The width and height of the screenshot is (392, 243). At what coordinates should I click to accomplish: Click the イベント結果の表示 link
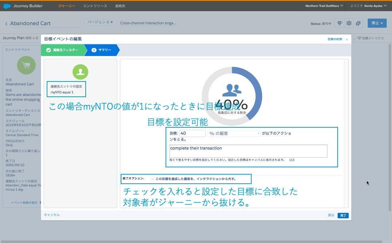tap(24, 203)
